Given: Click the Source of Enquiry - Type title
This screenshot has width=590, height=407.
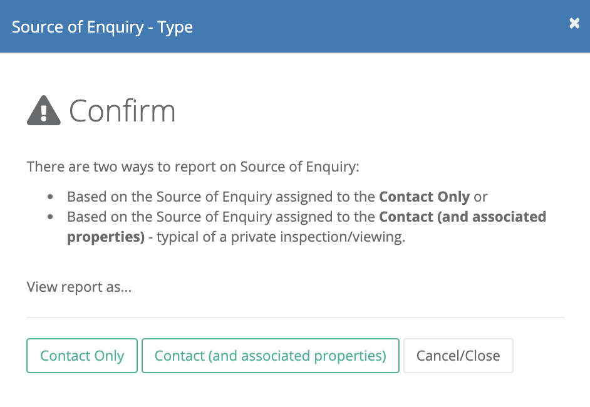Looking at the screenshot, I should click(102, 27).
